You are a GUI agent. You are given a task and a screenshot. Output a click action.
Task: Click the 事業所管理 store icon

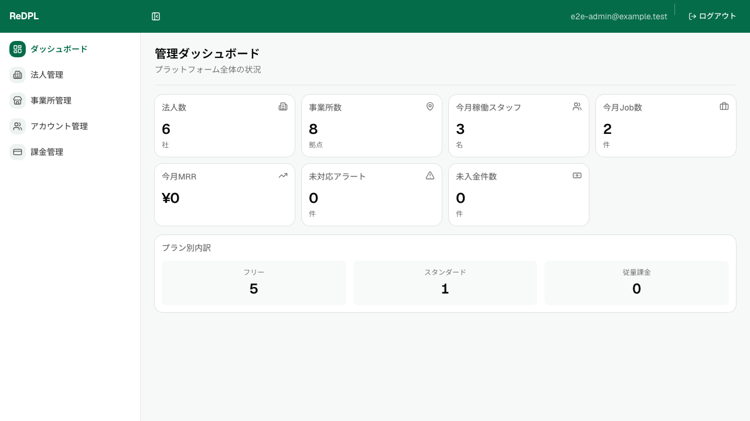(18, 101)
